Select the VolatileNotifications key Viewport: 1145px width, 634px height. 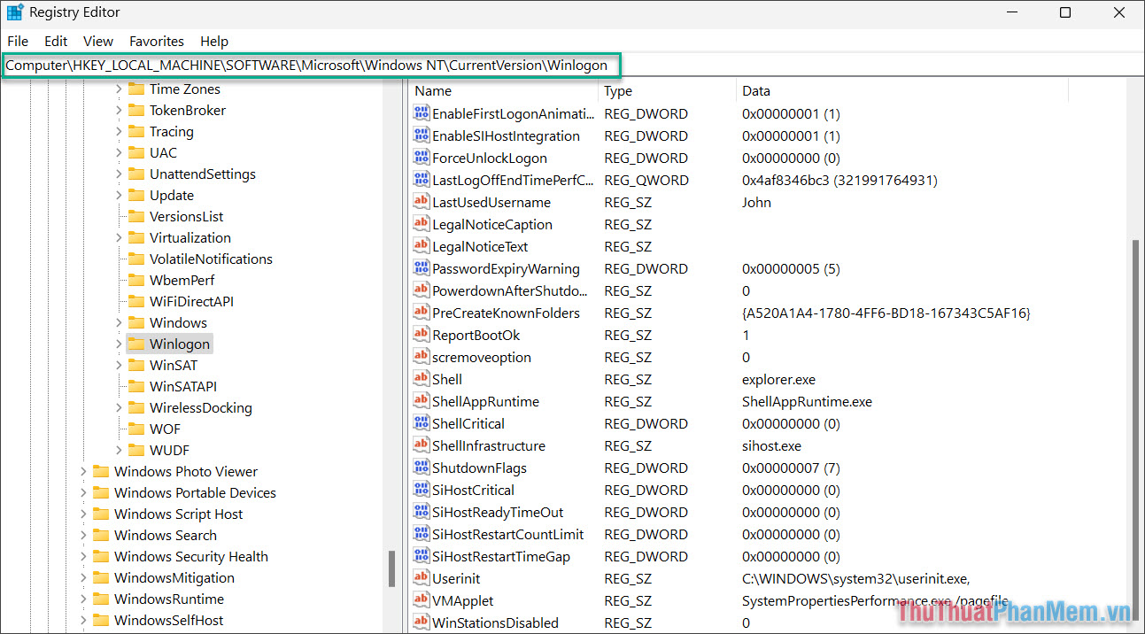pos(211,259)
